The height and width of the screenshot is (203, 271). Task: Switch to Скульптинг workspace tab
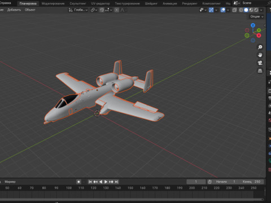point(78,3)
